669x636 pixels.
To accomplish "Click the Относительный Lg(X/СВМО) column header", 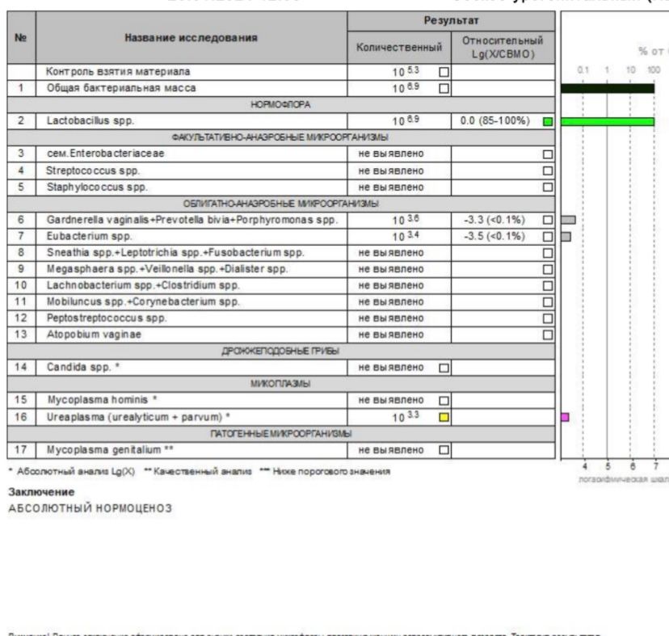I will click(503, 48).
